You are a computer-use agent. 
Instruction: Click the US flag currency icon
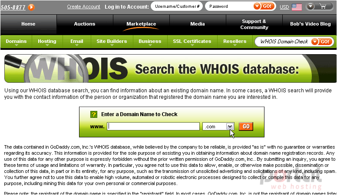pos(297,7)
